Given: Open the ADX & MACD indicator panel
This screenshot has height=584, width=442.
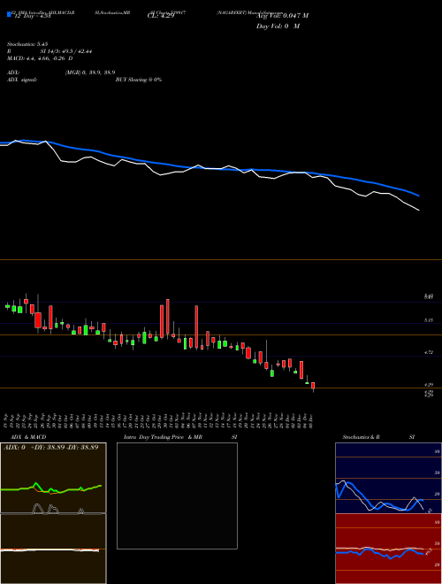Looking at the screenshot, I should point(53,513).
